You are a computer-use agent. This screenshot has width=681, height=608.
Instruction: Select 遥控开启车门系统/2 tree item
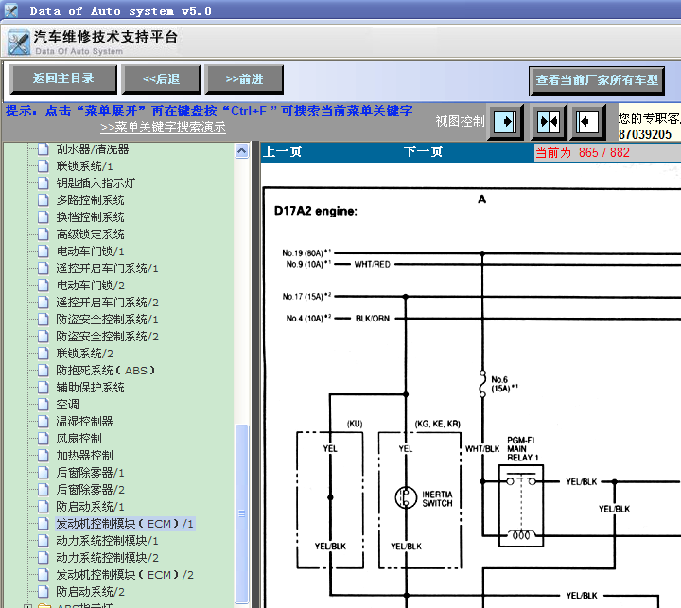pyautogui.click(x=107, y=303)
